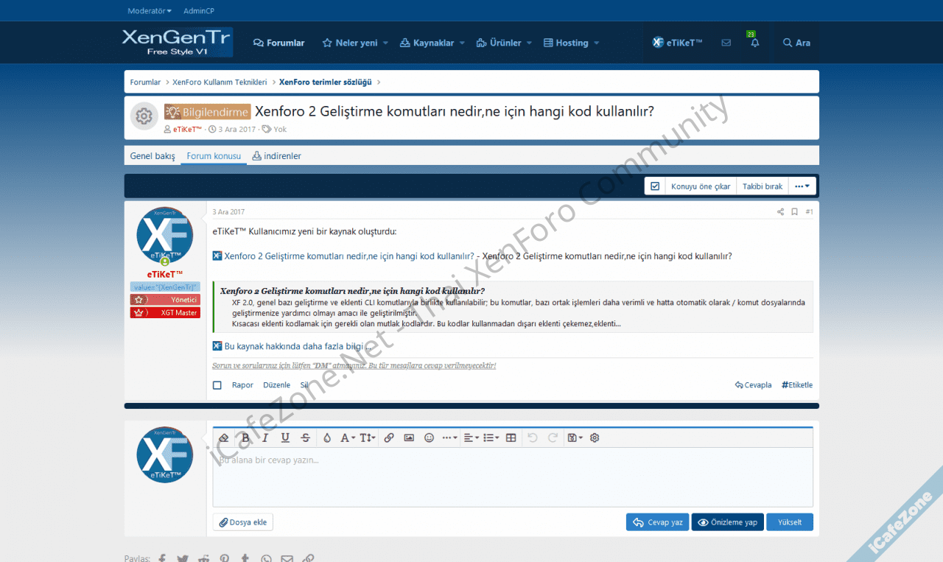Toggle bold formatting in the editor
Image resolution: width=943 pixels, height=562 pixels.
[246, 438]
